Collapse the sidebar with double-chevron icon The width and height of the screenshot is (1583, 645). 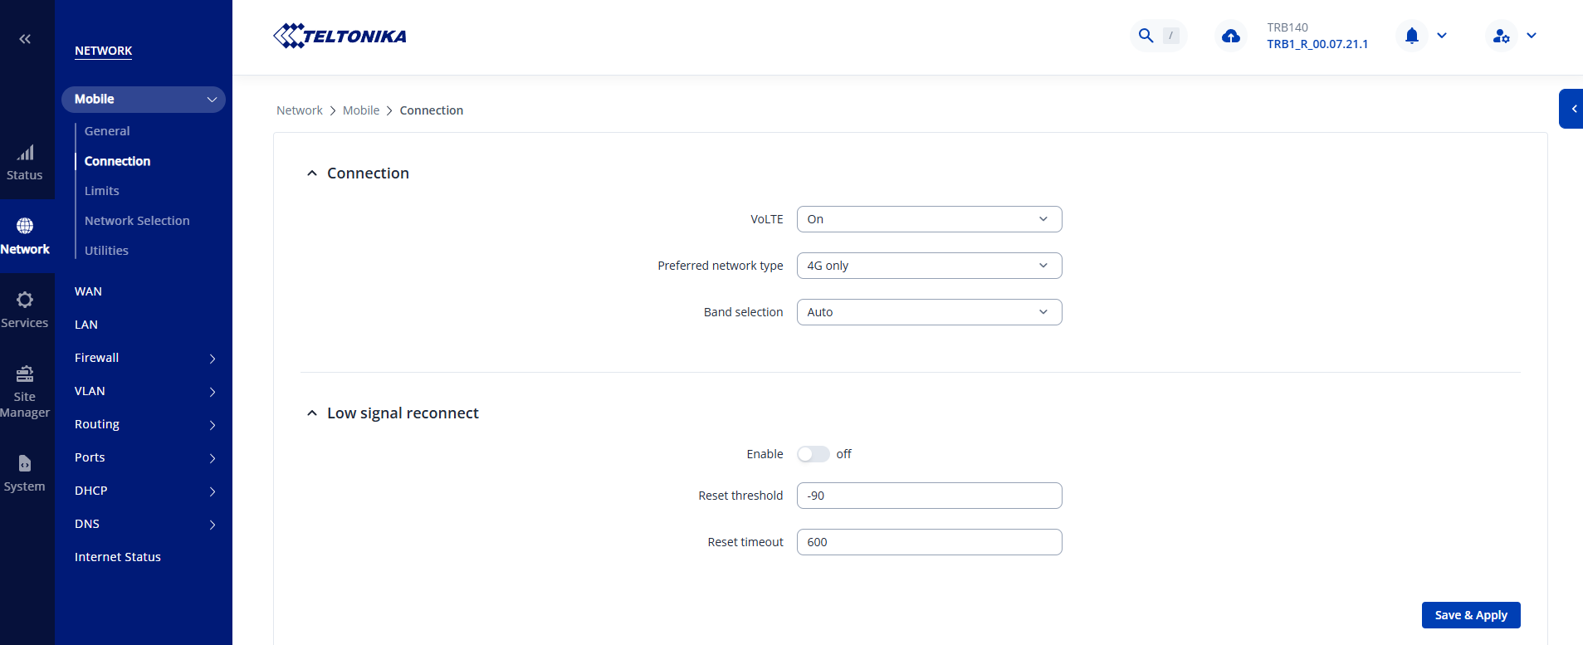(25, 39)
